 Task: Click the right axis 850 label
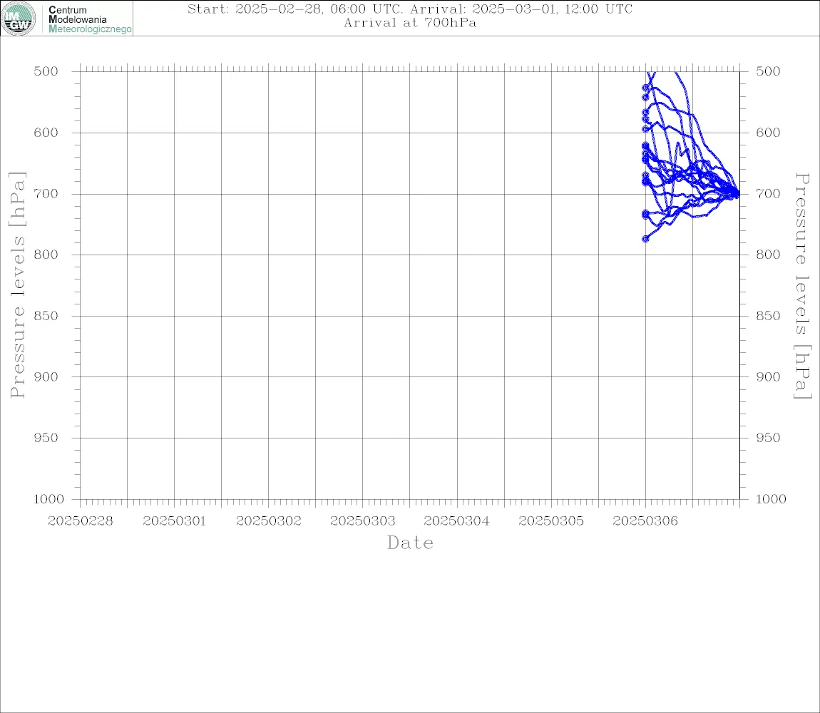(x=768, y=315)
